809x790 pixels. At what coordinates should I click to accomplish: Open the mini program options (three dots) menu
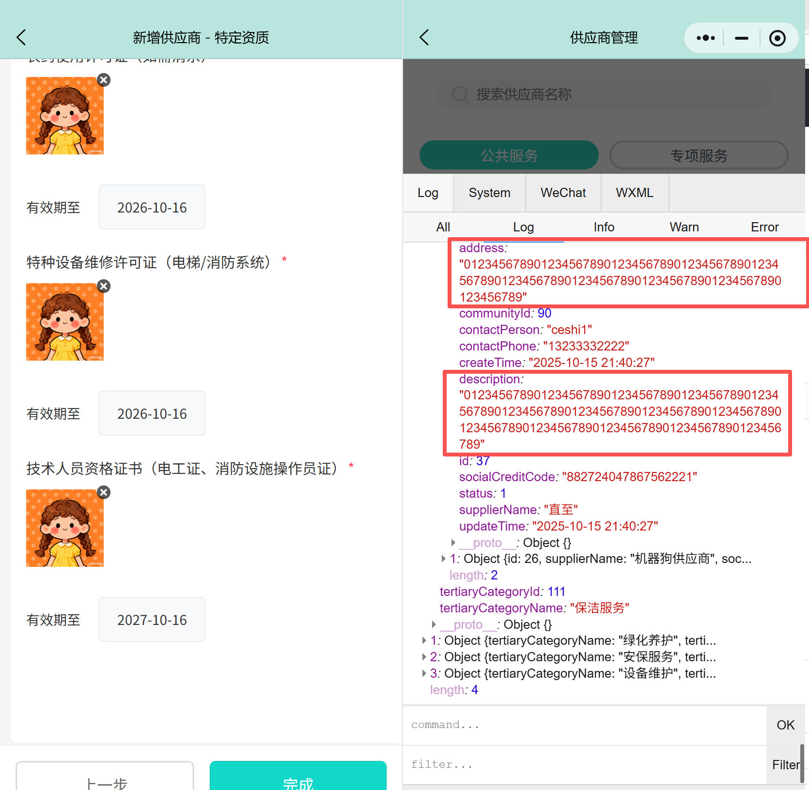[705, 37]
